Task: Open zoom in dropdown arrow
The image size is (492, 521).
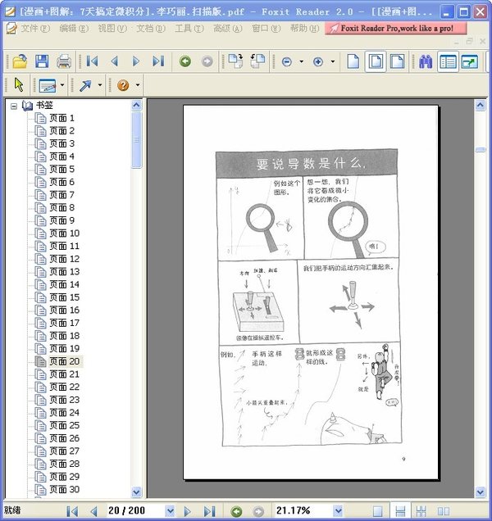Action: [x=333, y=61]
